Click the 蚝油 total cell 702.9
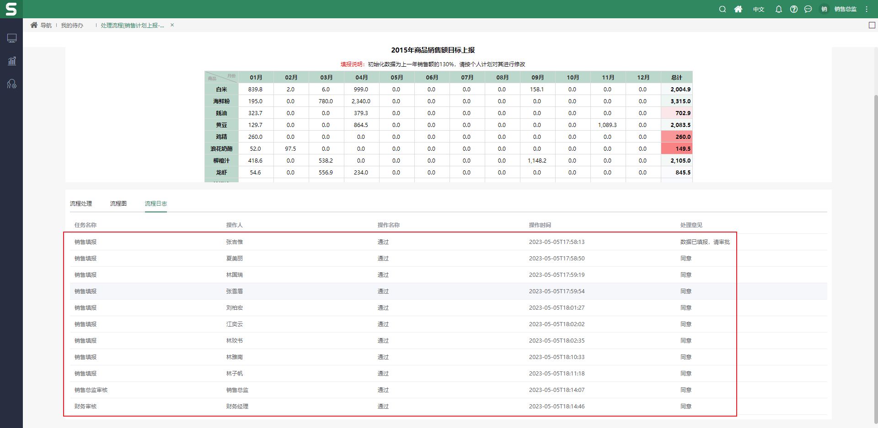 [x=677, y=113]
